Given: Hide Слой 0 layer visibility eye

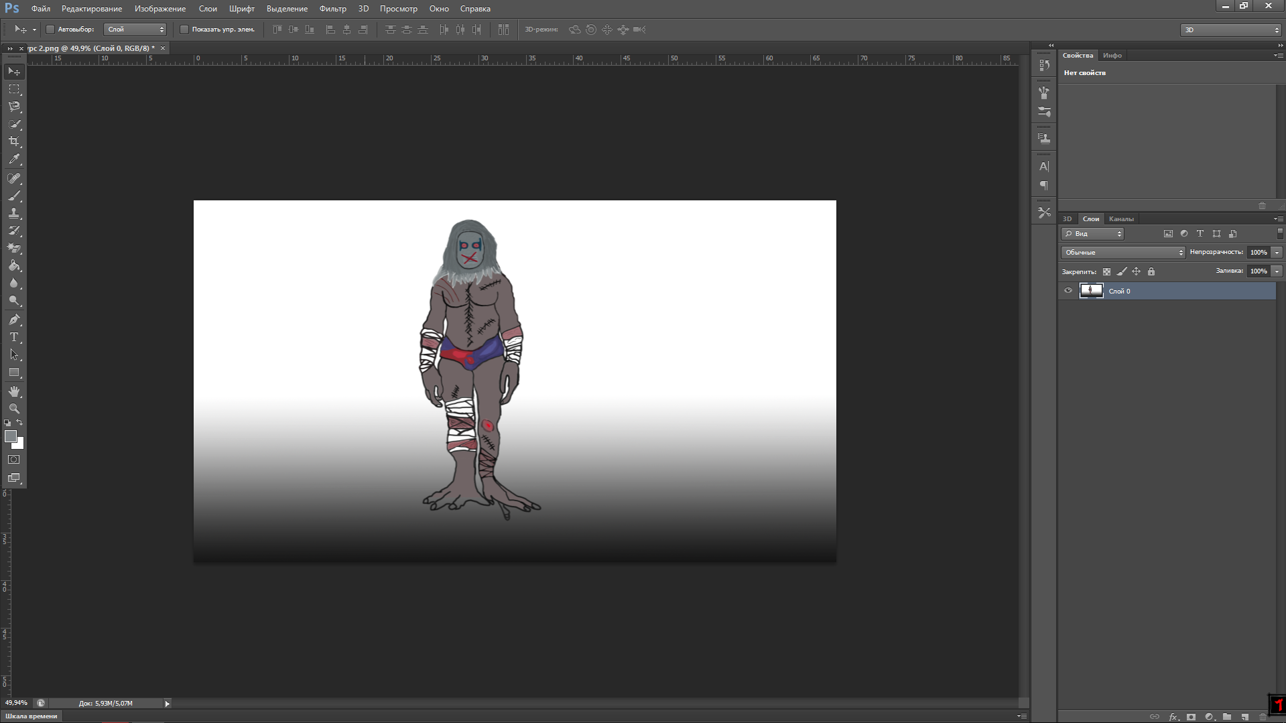Looking at the screenshot, I should pos(1068,291).
